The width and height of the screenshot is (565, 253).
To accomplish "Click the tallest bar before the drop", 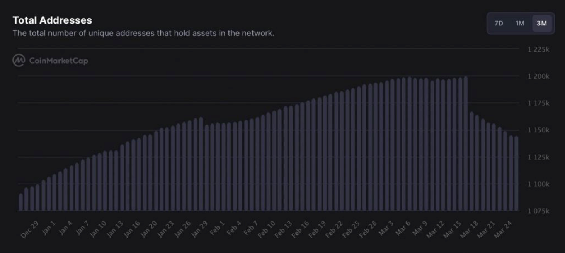I will [x=466, y=143].
